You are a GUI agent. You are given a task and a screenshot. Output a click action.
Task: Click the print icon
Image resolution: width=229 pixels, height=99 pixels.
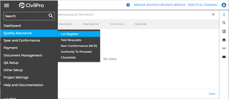(224, 40)
